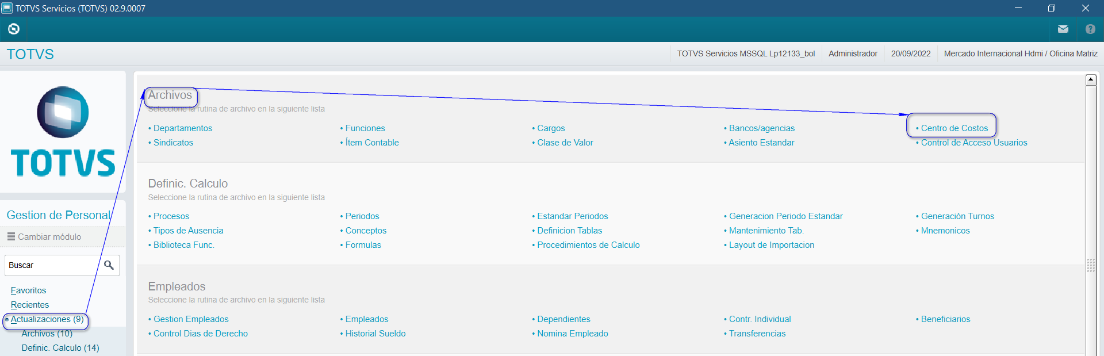Click into the Buscar search field

52,265
